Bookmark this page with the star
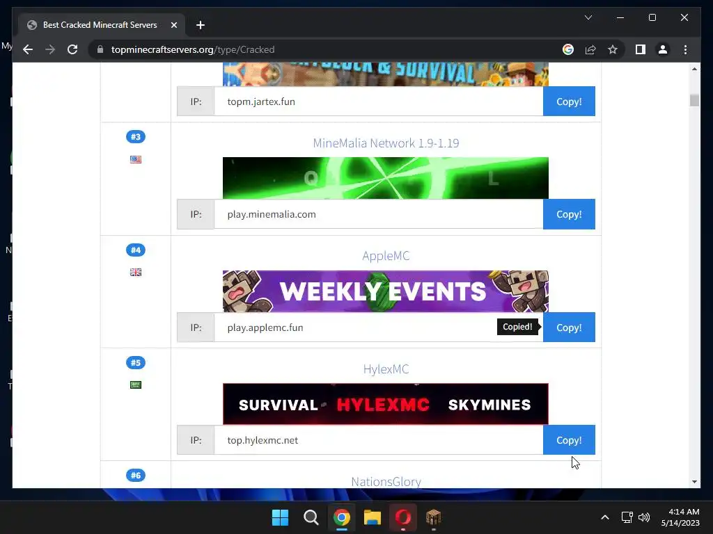Screen dimensions: 713x534 613,49
